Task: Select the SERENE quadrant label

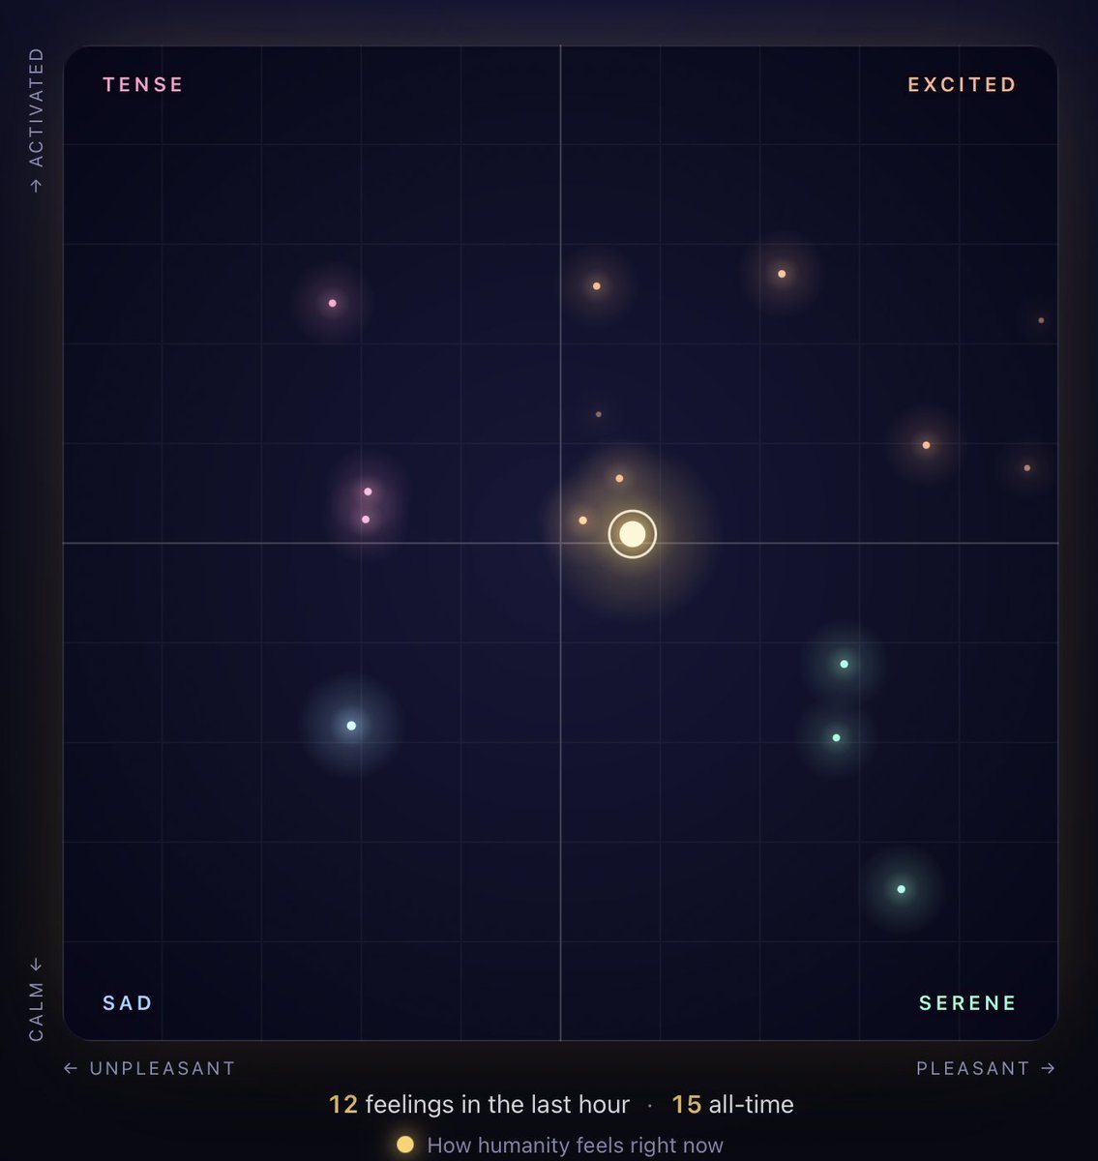Action: (x=968, y=1003)
